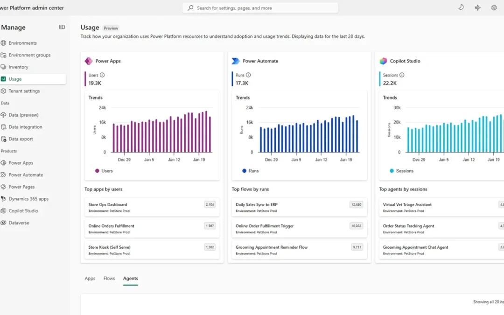Open Daily Sales Sync to ERP flow
The height and width of the screenshot is (315, 504).
click(x=299, y=207)
